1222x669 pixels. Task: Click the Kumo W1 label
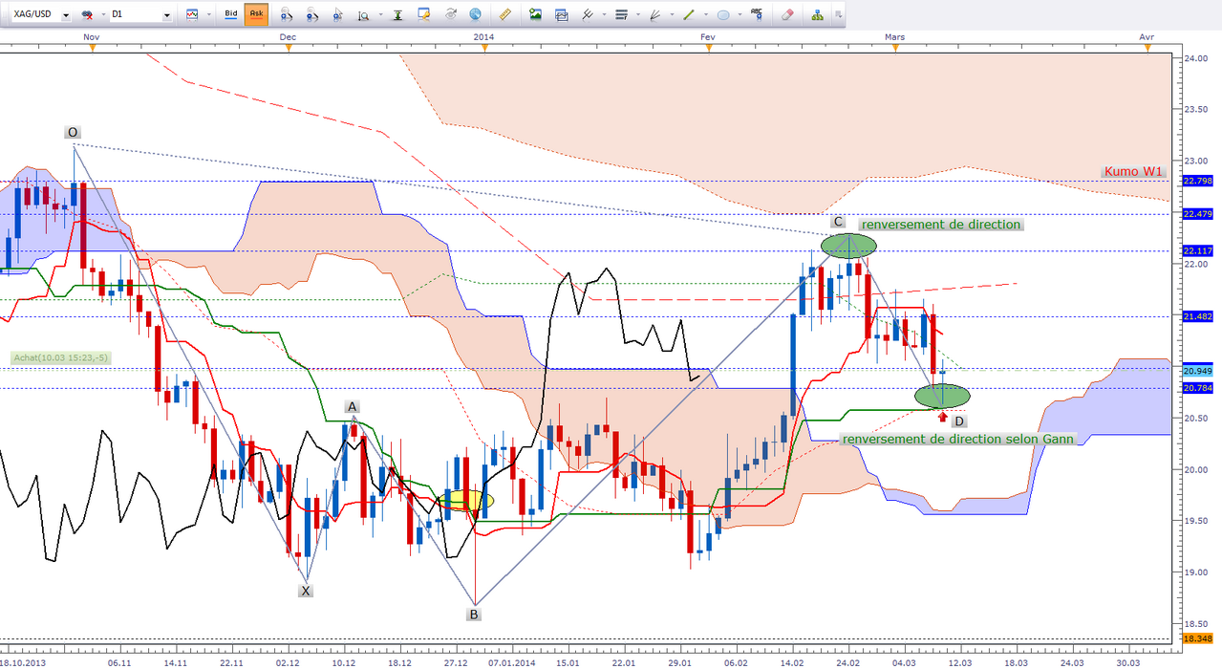click(x=1135, y=172)
